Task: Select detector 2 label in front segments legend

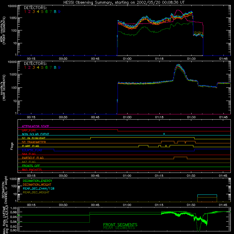Action: point(30,11)
